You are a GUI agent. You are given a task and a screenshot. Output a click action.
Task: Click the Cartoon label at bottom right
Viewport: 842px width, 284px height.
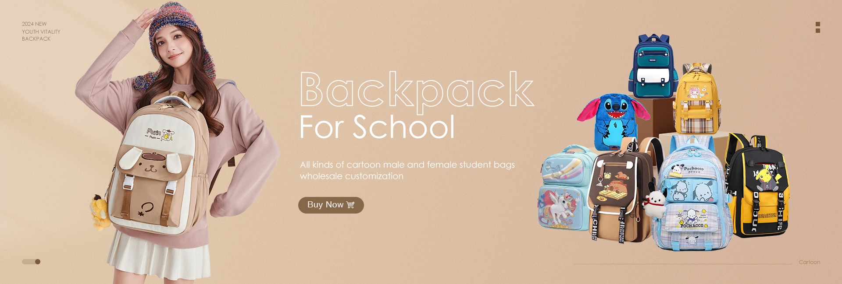coord(809,262)
